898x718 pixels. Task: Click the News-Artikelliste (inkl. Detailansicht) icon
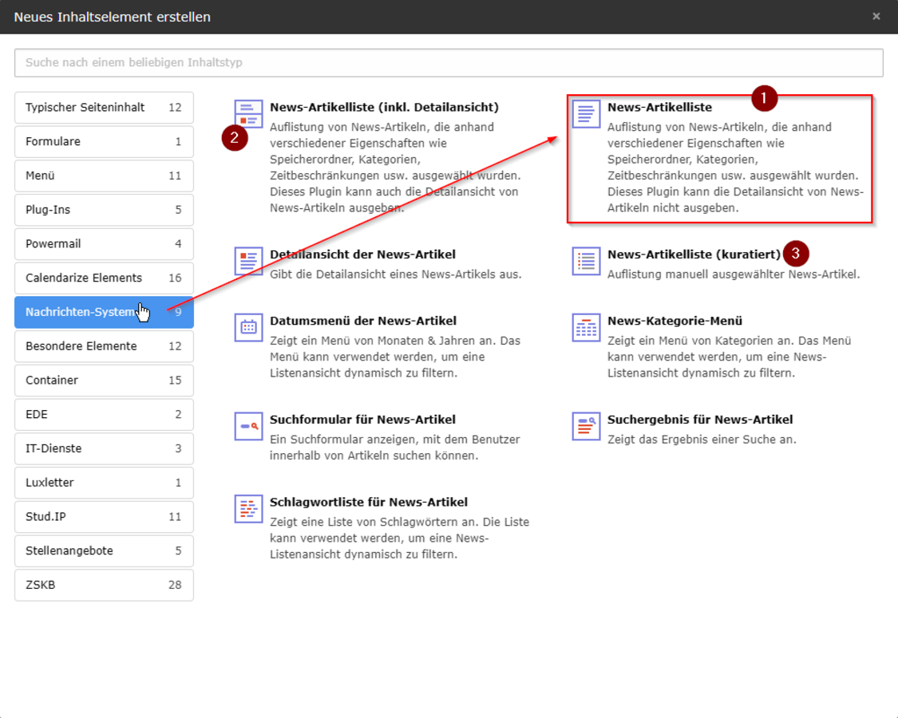pyautogui.click(x=248, y=113)
